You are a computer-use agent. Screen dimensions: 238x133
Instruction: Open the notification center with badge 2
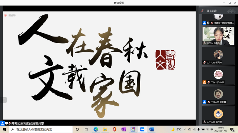232,130
